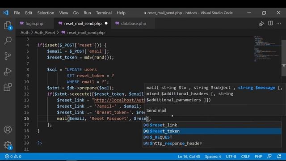This screenshot has width=286, height=161.
Task: Switch to the login.php tab
Action: click(x=34, y=23)
